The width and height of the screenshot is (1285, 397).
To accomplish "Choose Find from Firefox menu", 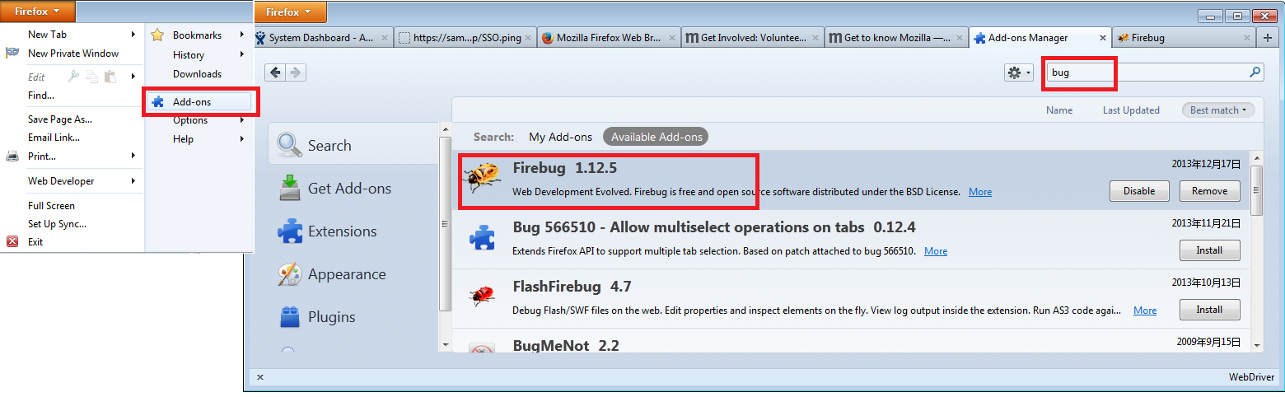I will point(41,95).
